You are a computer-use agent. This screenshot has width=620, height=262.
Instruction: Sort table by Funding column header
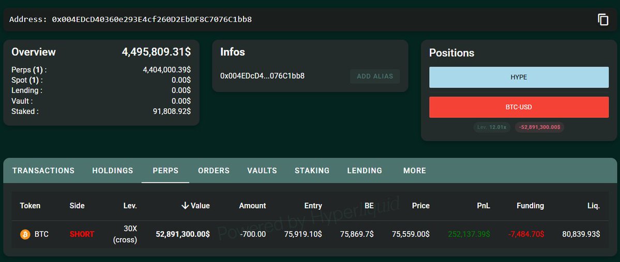tap(530, 206)
